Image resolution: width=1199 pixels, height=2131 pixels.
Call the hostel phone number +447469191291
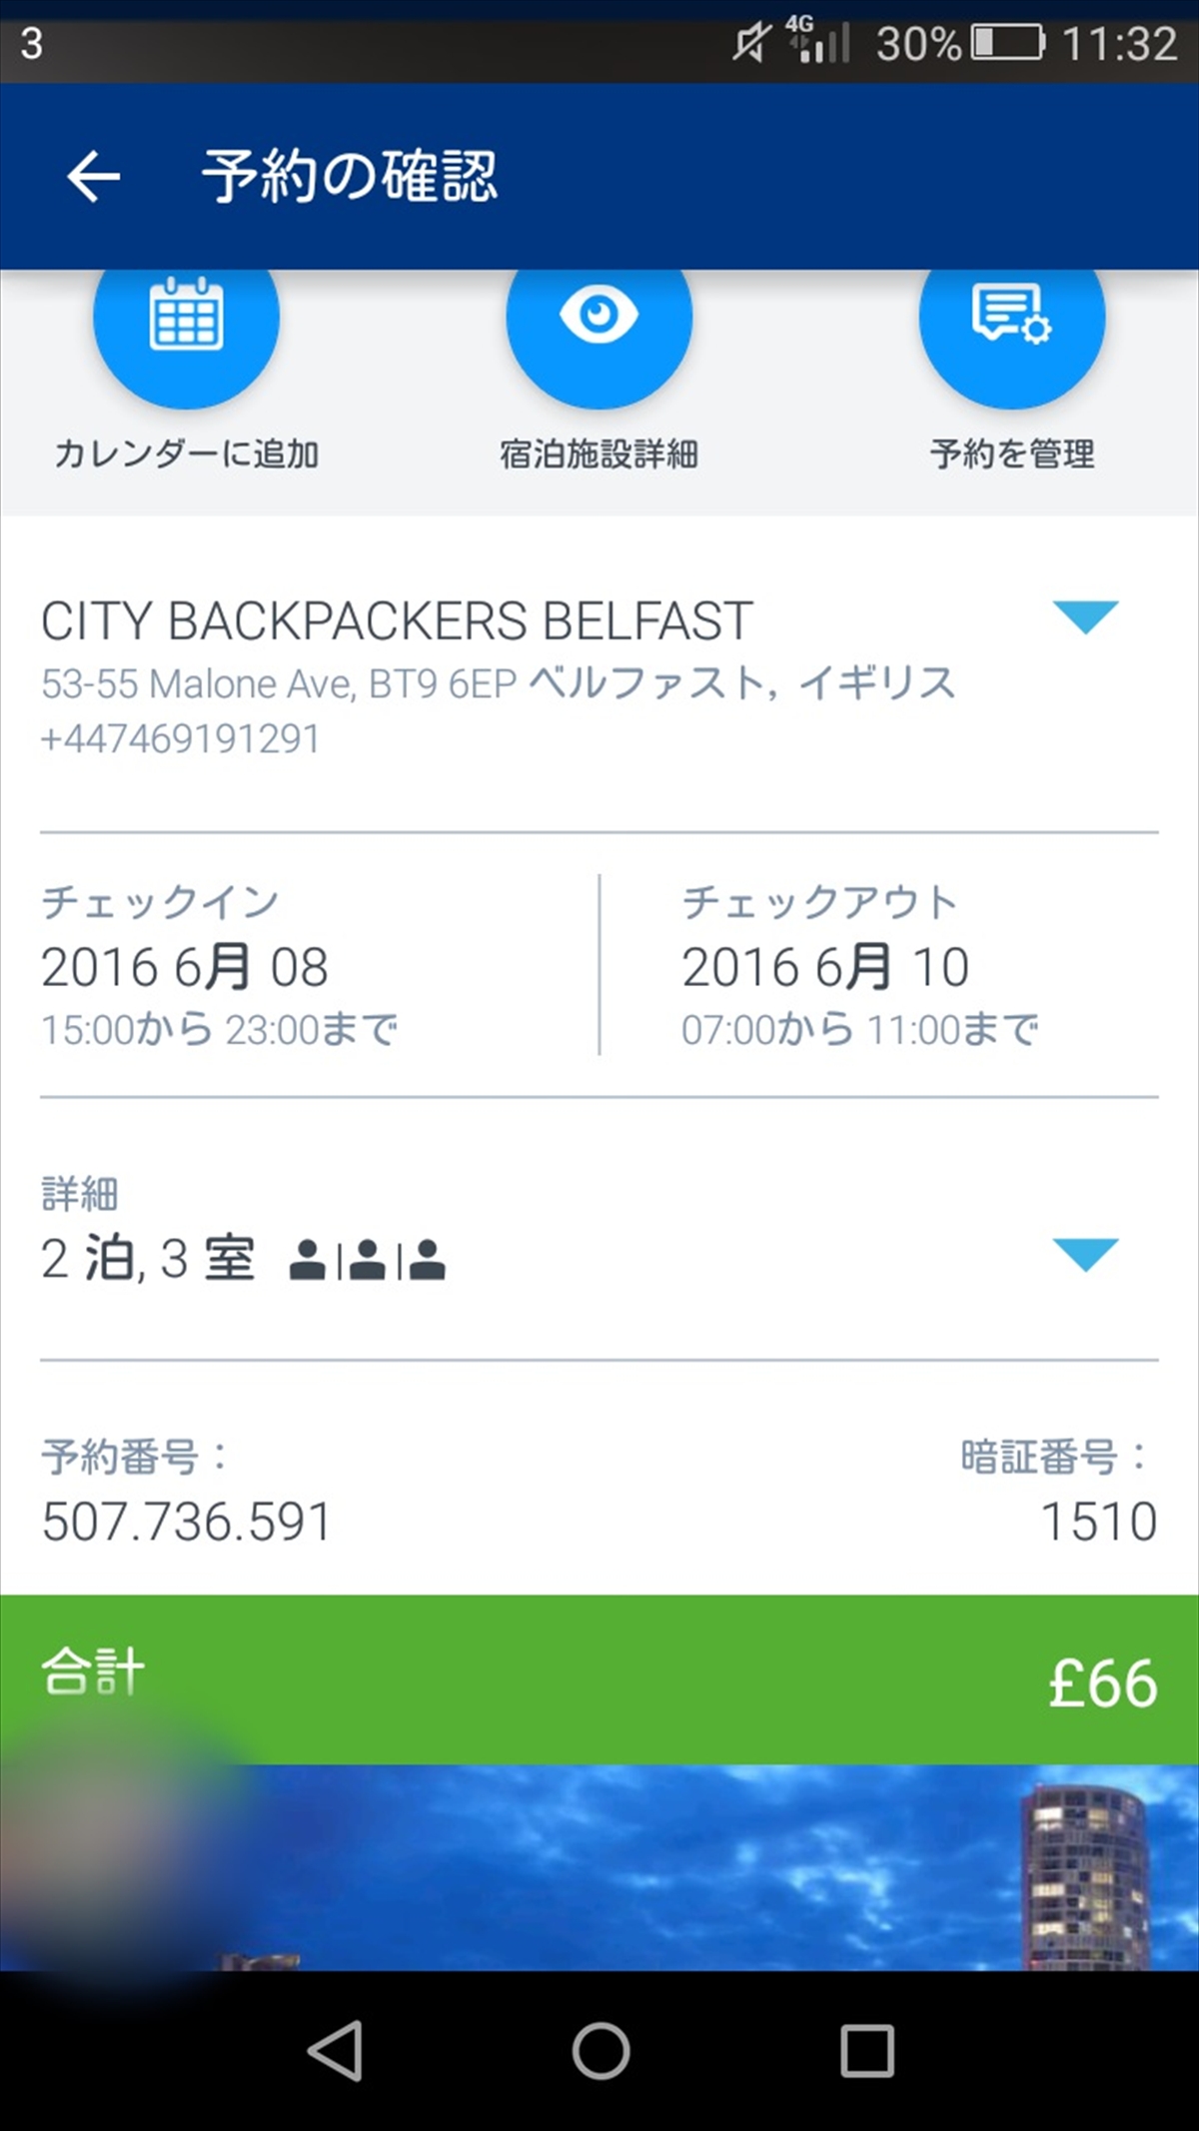point(181,739)
